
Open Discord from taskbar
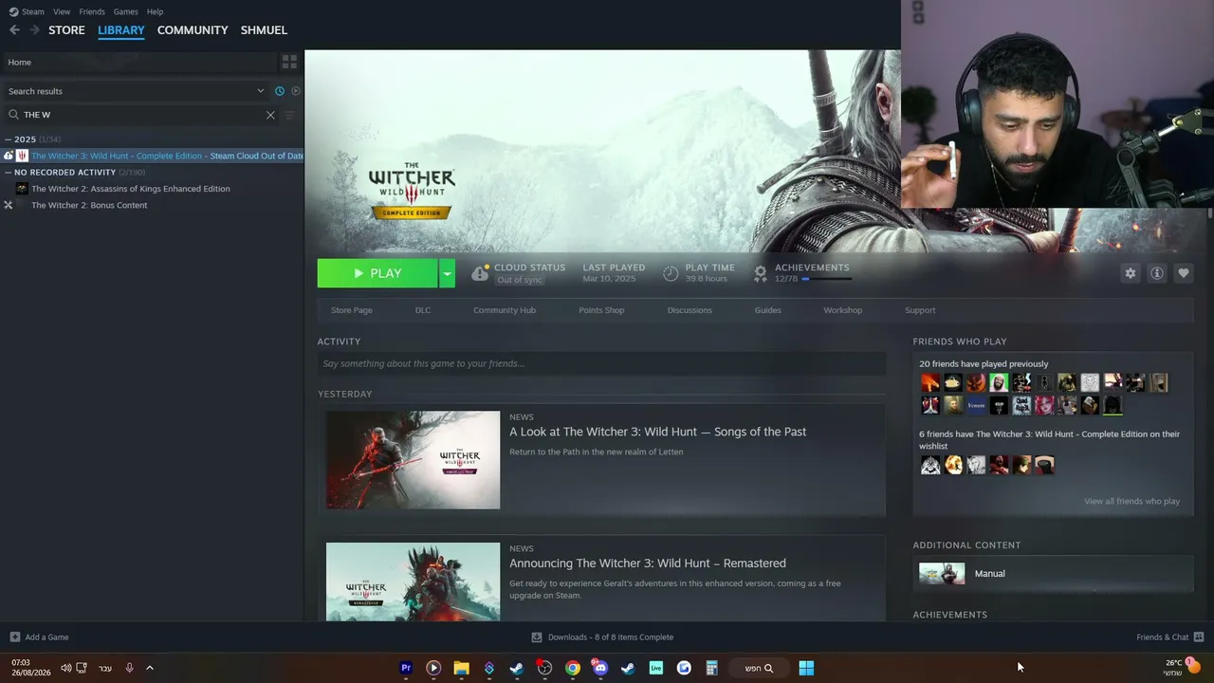pos(600,668)
